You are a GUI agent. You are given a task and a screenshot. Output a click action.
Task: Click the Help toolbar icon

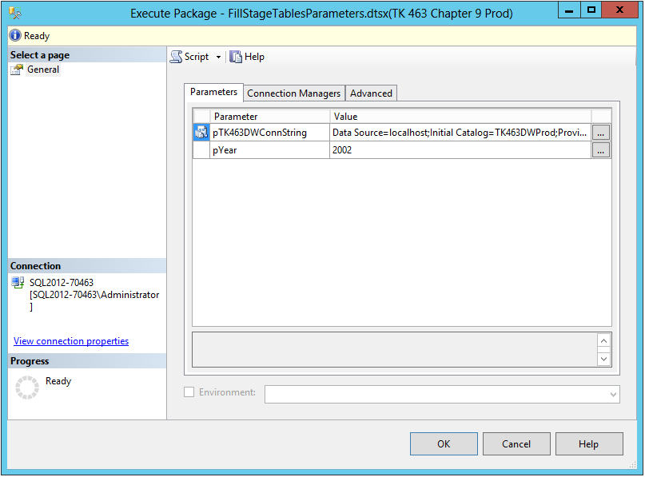[236, 57]
